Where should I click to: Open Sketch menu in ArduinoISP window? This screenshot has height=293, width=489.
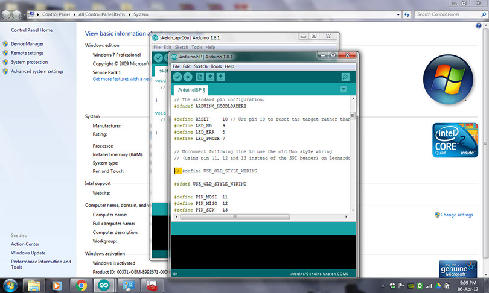[200, 66]
